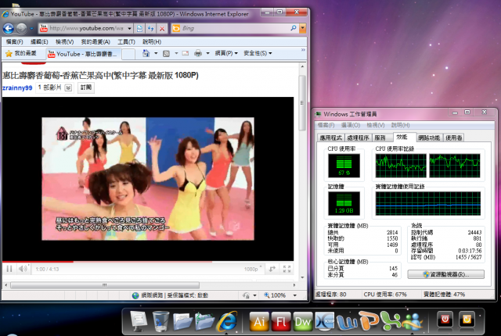Open the Word W icon in the dock
Viewport: 501px width, 336px height.
(x=347, y=323)
